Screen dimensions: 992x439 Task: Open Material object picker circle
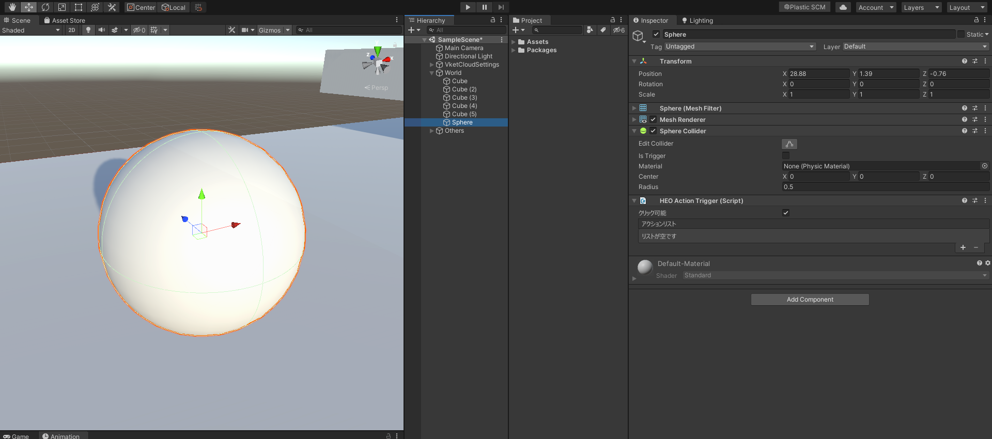tap(985, 166)
